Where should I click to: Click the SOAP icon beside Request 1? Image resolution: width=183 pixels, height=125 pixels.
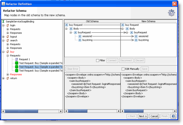[17, 59]
